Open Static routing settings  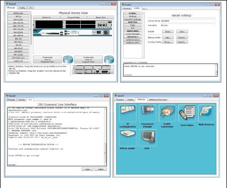133,25
